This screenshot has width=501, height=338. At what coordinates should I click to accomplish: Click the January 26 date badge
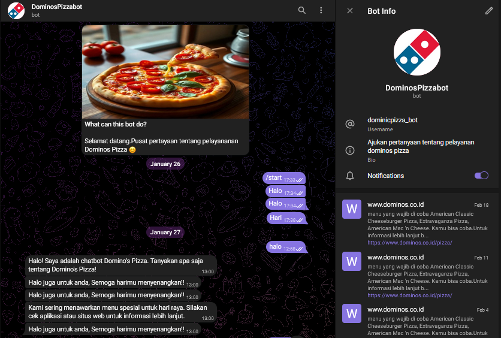165,164
